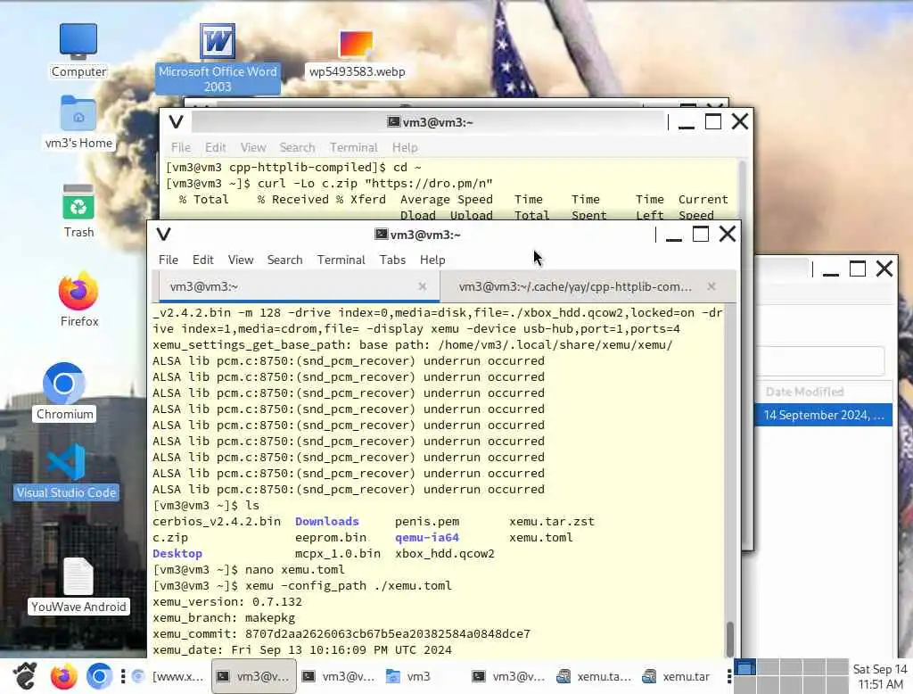Maximize the back terminal window

pos(713,122)
